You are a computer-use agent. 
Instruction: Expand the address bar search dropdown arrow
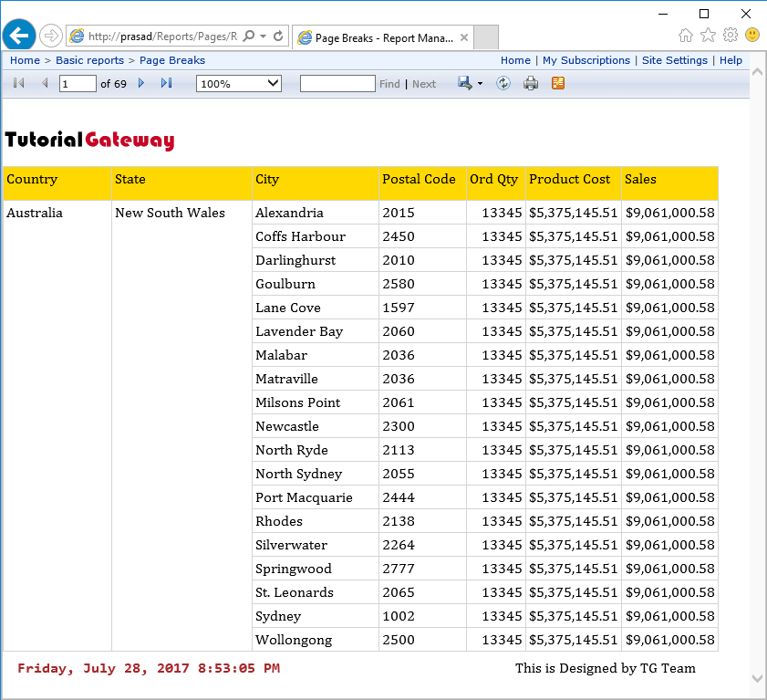(263, 37)
